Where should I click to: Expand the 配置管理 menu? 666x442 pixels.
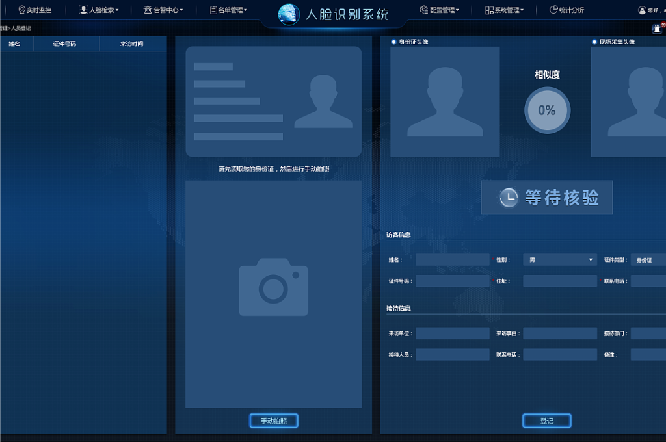(440, 10)
